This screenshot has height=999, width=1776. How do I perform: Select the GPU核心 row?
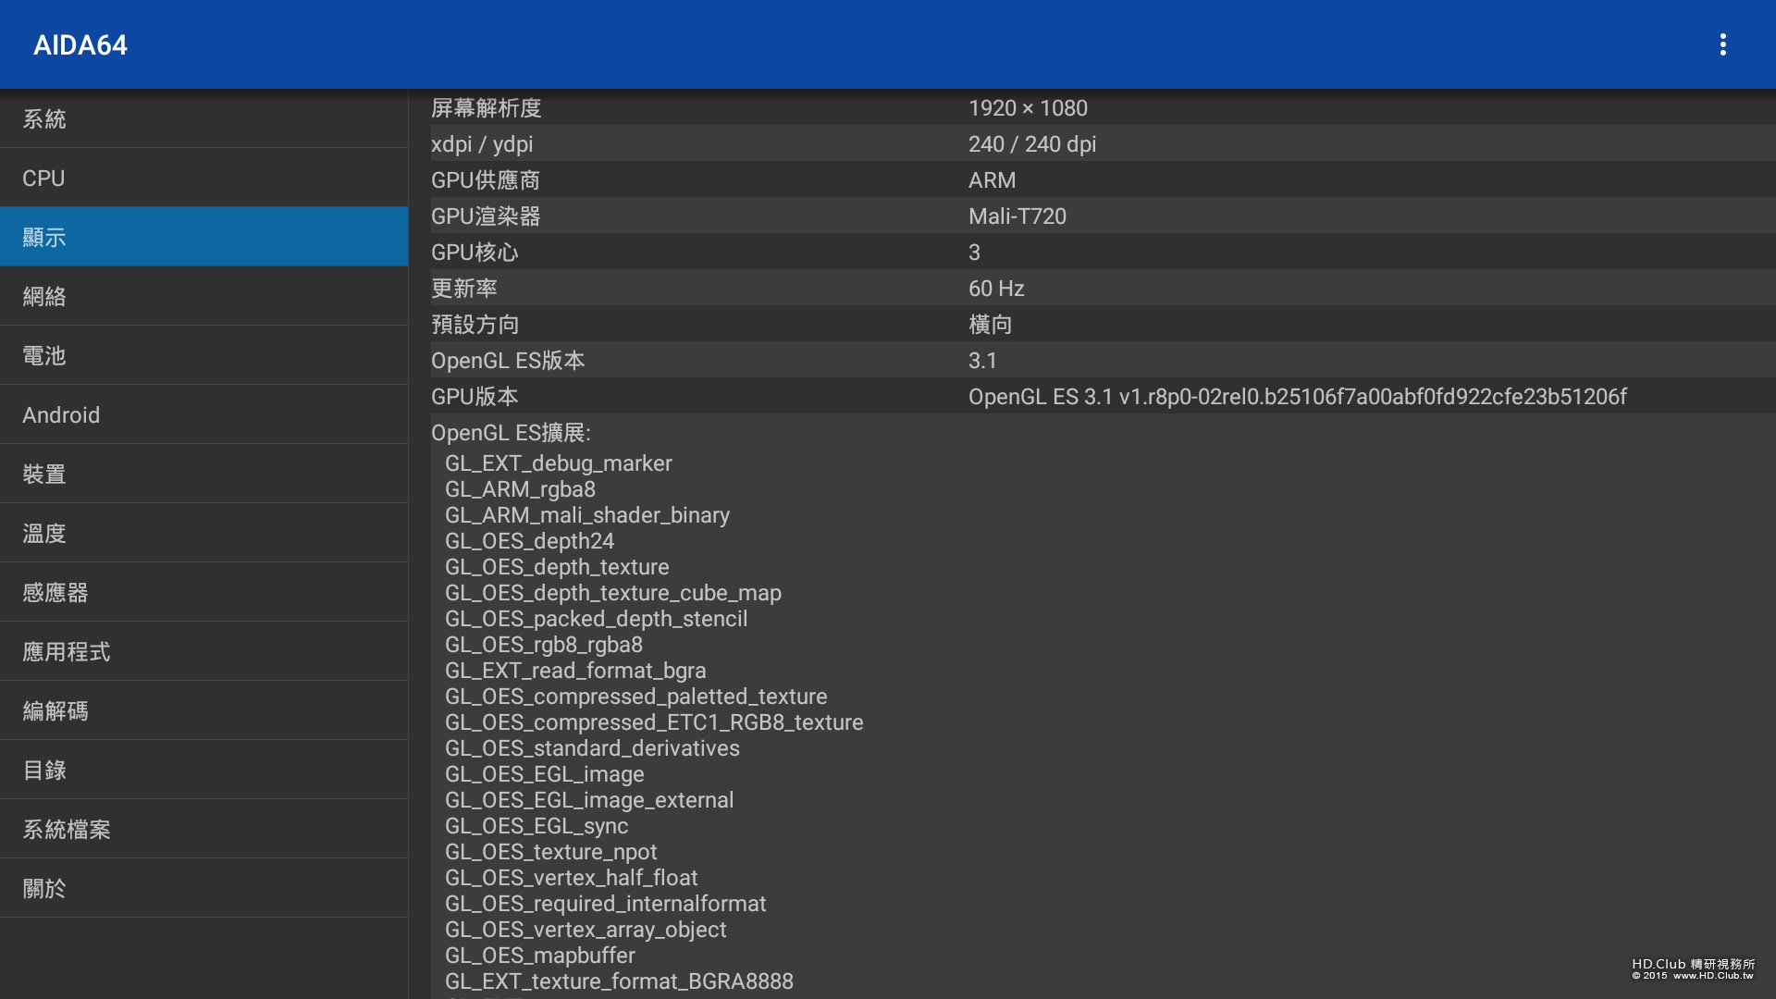1103,252
